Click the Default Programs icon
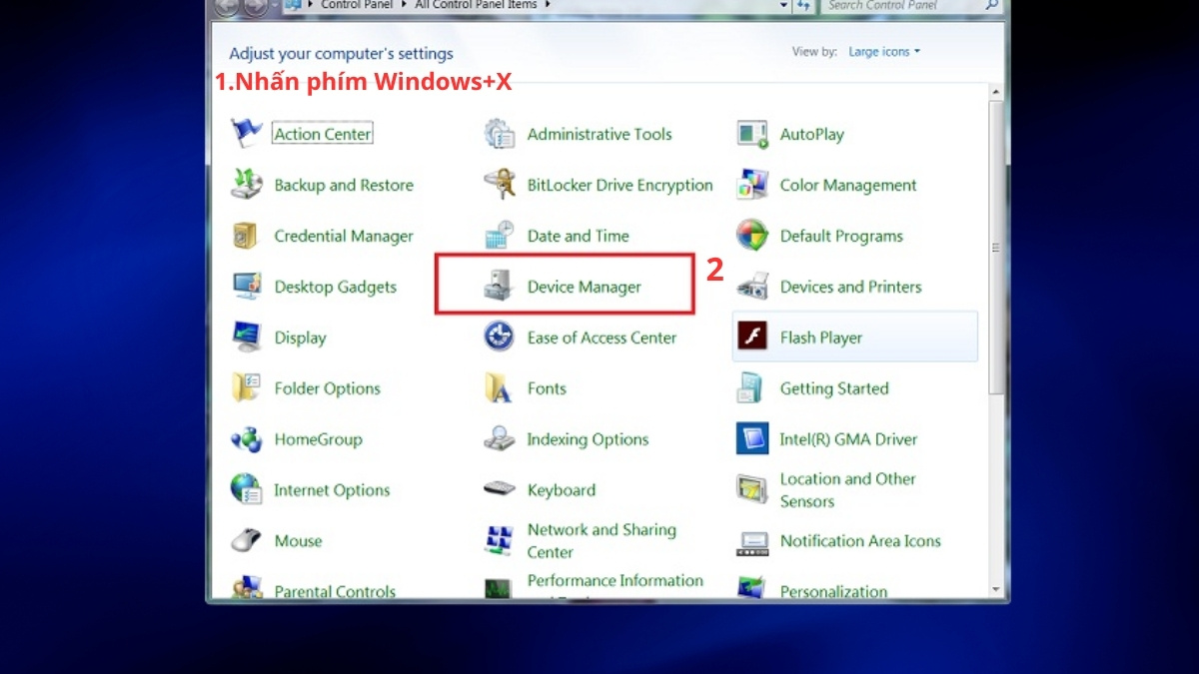Image resolution: width=1199 pixels, height=674 pixels. [752, 236]
